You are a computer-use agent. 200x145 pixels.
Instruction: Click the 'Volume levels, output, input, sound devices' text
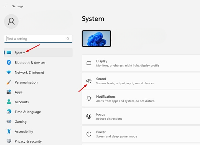[x=125, y=83]
